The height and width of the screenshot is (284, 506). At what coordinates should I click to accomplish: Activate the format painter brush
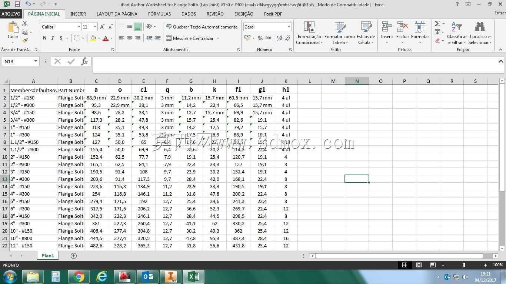(25, 40)
